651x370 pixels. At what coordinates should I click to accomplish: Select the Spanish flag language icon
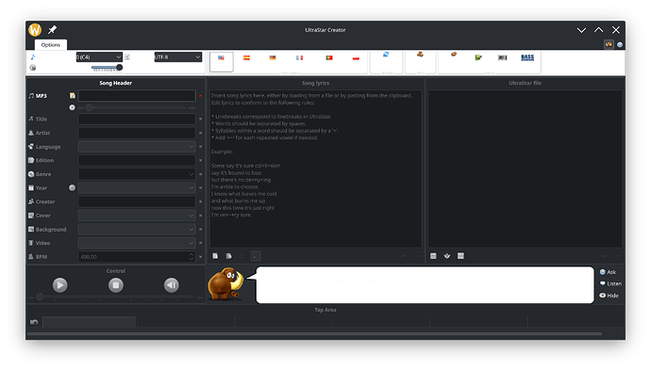pyautogui.click(x=246, y=58)
